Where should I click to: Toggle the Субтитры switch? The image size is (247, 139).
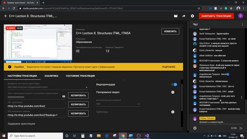[173, 112]
